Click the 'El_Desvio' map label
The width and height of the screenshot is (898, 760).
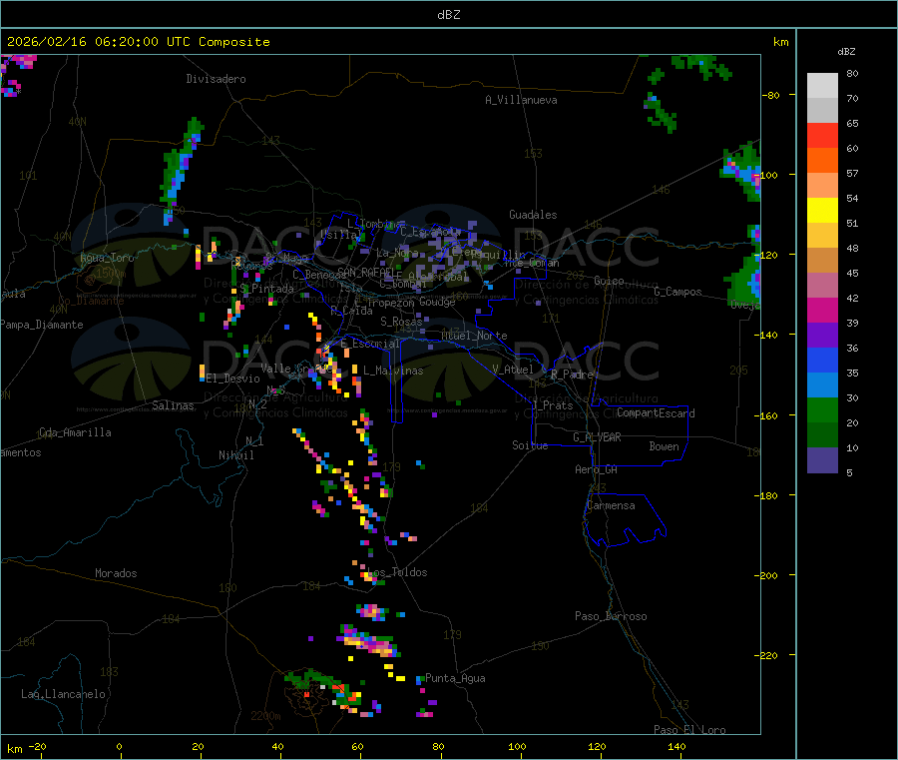pyautogui.click(x=233, y=379)
